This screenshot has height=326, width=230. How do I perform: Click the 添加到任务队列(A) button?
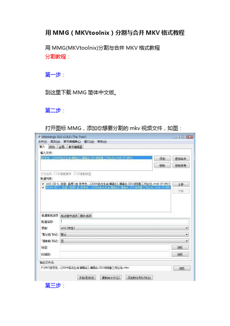[139, 278]
